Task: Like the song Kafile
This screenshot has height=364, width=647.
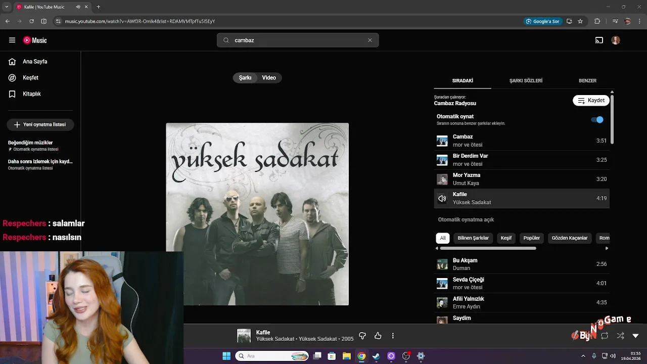Action: (378, 336)
